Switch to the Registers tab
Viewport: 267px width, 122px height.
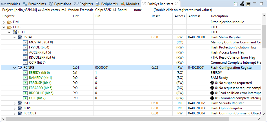click(84, 4)
